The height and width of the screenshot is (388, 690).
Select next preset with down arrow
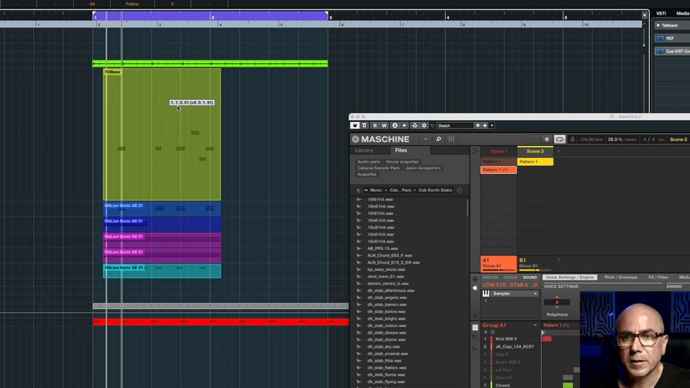tap(484, 125)
